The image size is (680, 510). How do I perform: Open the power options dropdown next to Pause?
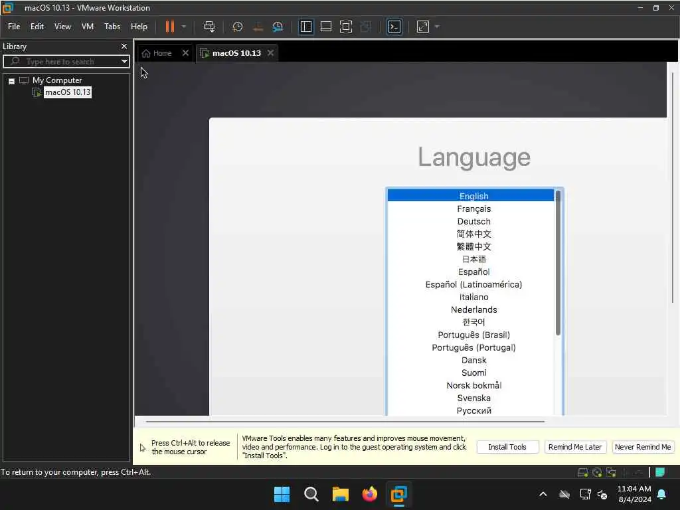[x=184, y=27]
